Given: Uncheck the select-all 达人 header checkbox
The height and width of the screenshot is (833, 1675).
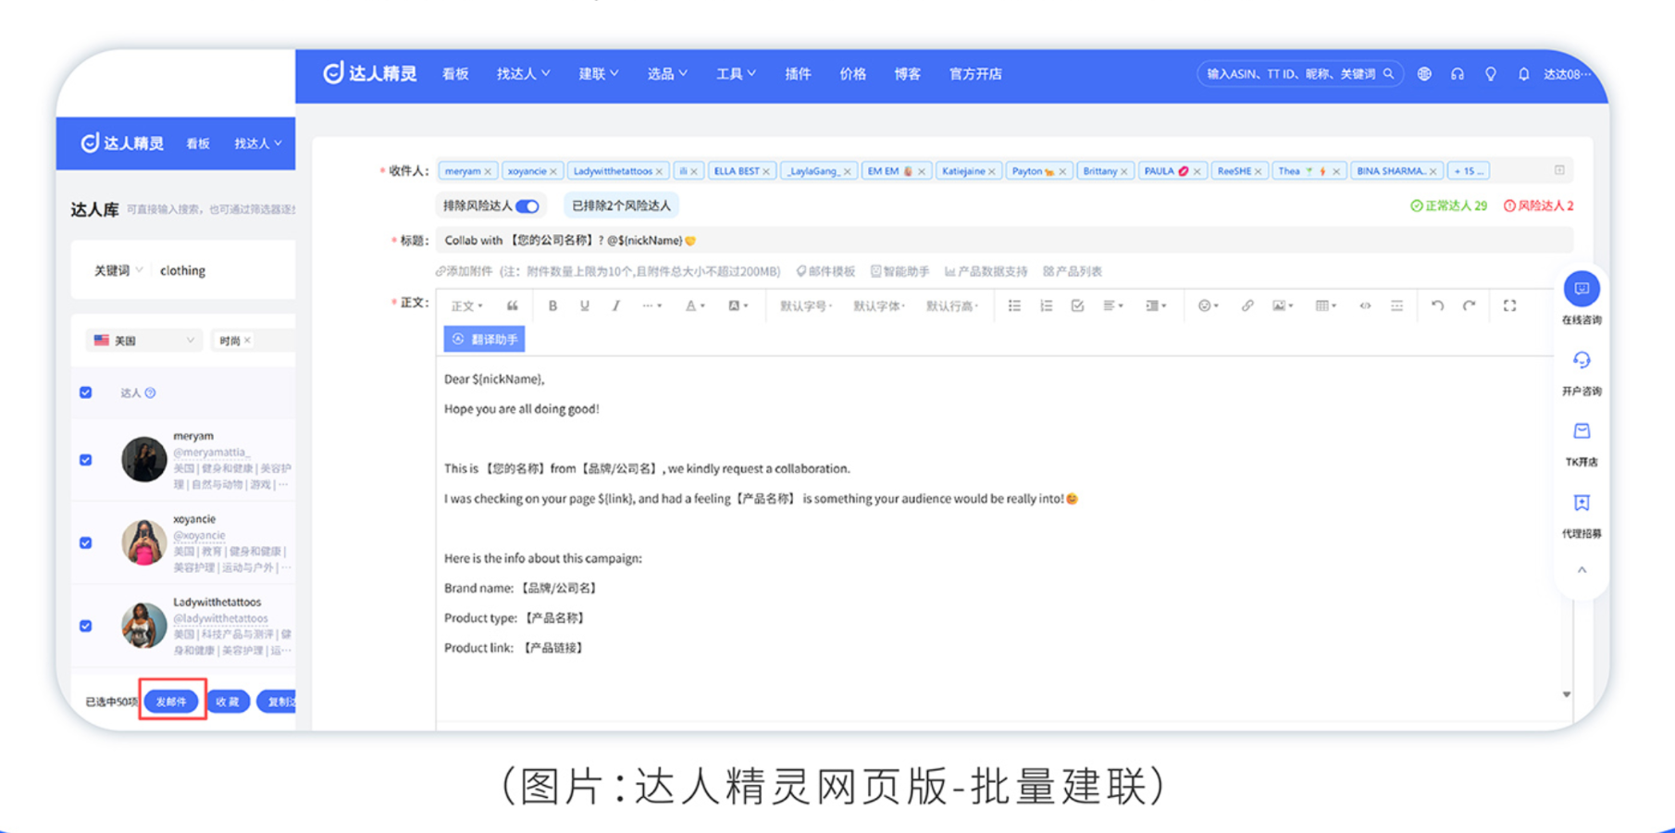Looking at the screenshot, I should point(86,392).
